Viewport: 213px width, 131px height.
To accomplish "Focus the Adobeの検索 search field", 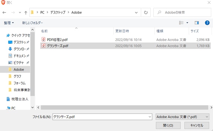I will (182, 12).
